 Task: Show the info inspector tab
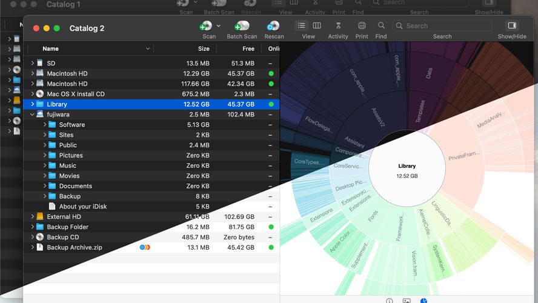(x=389, y=301)
